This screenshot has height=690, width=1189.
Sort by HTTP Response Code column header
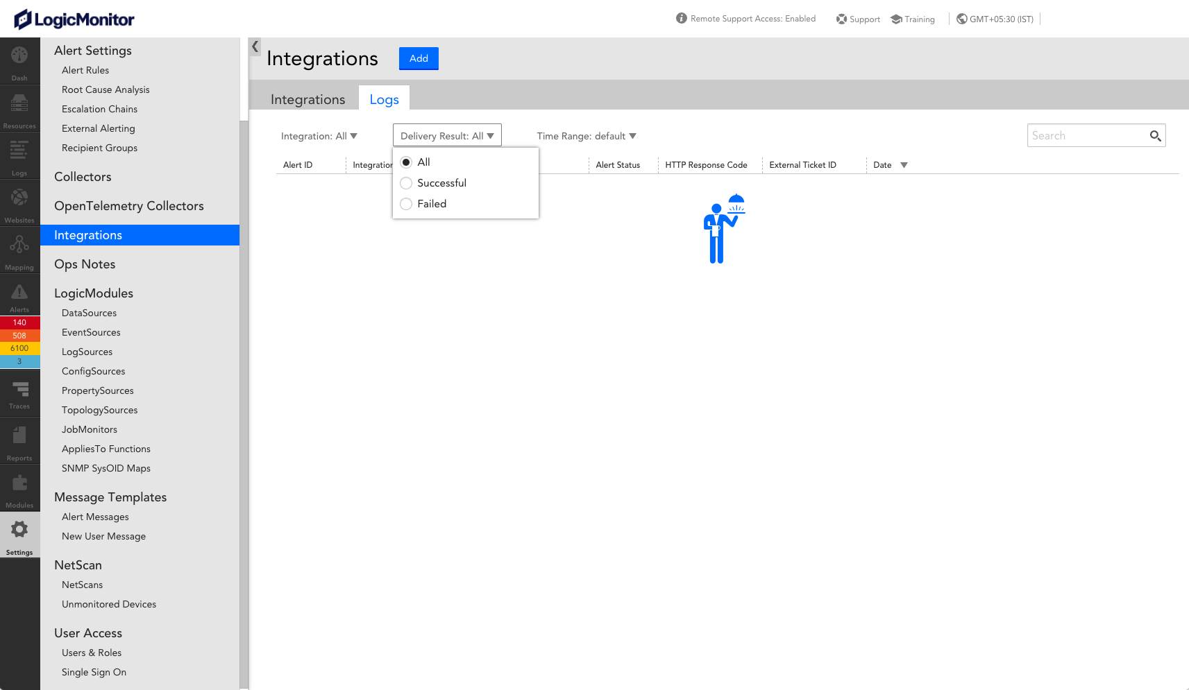[x=706, y=165]
